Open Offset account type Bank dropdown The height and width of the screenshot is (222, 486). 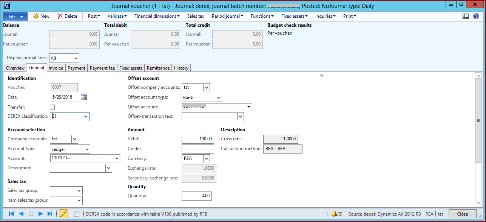[218, 97]
